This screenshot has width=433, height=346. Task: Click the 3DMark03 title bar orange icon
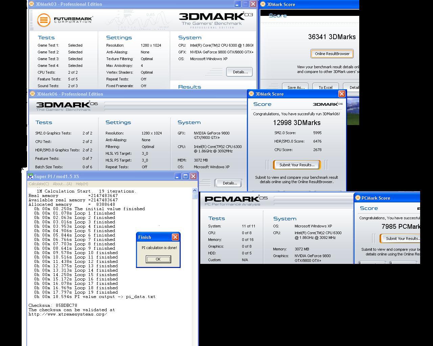(32, 4)
